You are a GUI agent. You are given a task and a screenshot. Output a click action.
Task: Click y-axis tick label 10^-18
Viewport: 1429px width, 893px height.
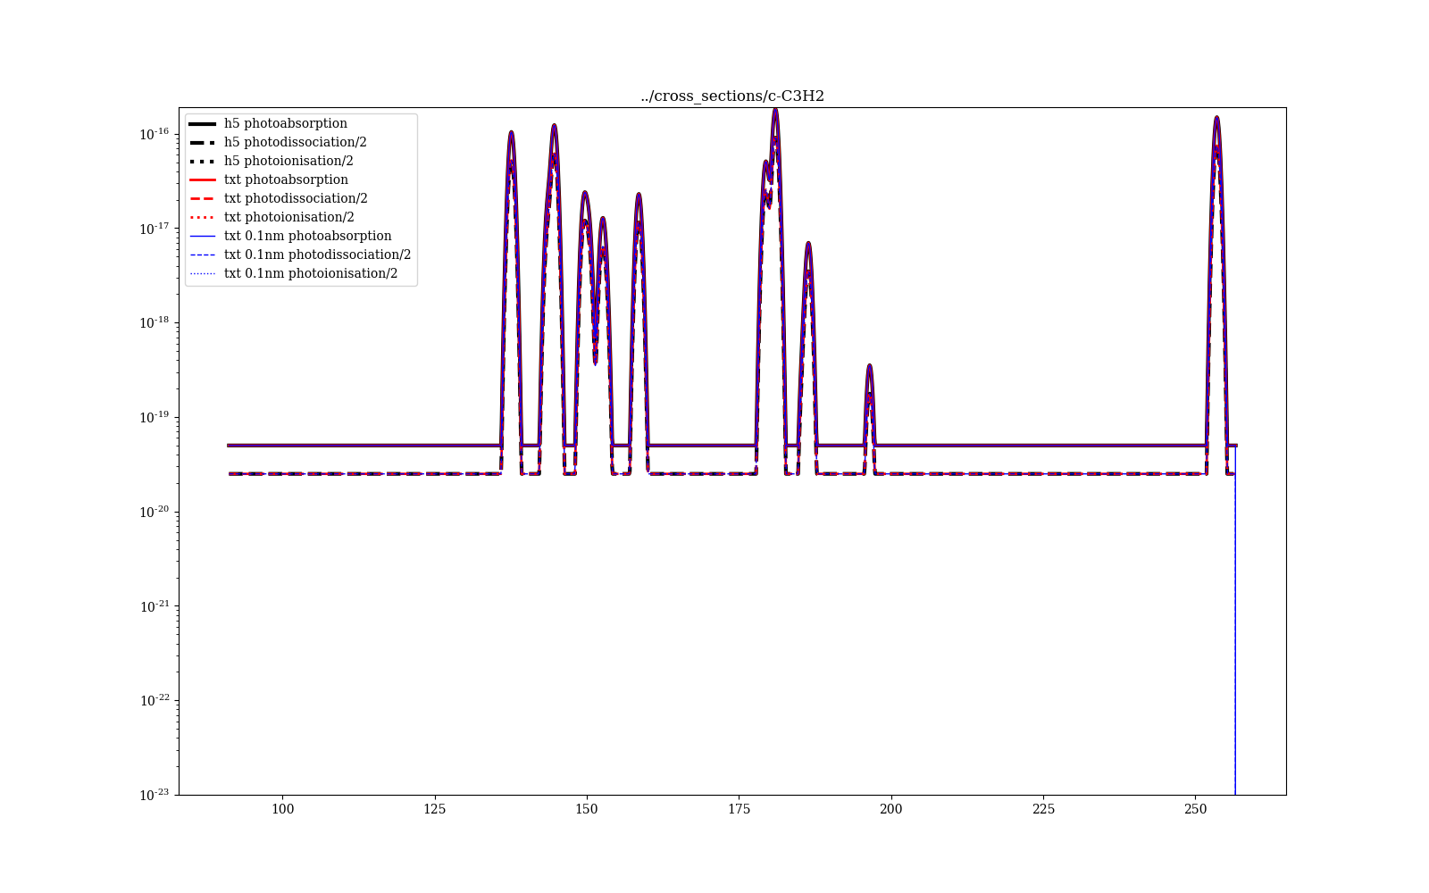pyautogui.click(x=154, y=322)
